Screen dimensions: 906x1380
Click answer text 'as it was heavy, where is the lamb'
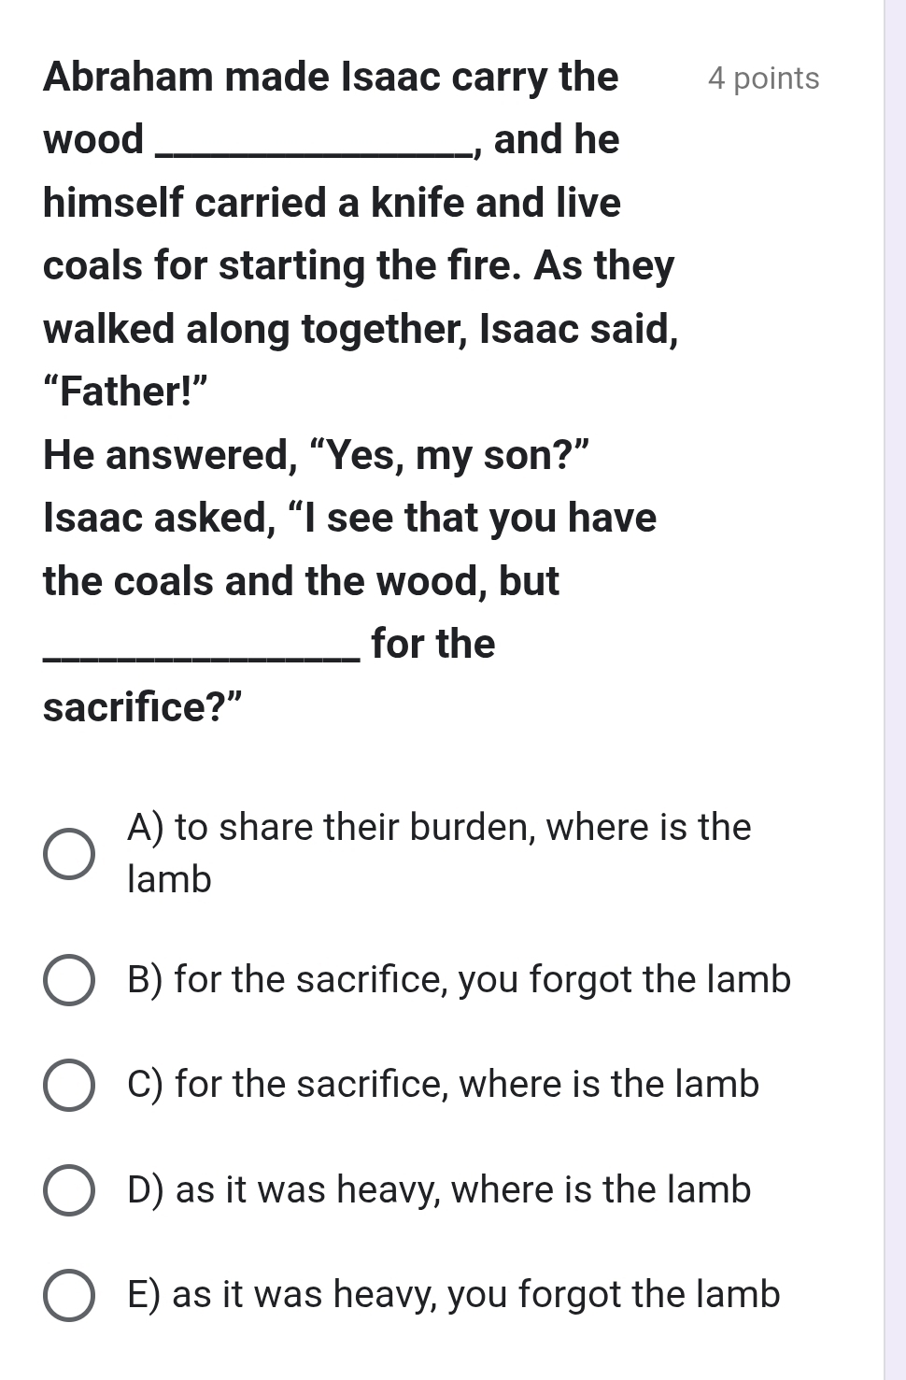pos(439,1189)
